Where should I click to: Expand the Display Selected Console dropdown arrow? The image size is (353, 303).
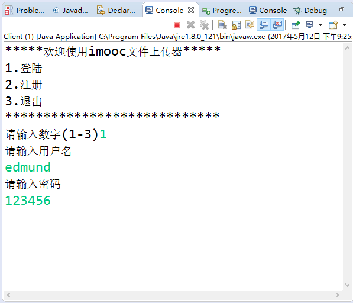[321, 25]
